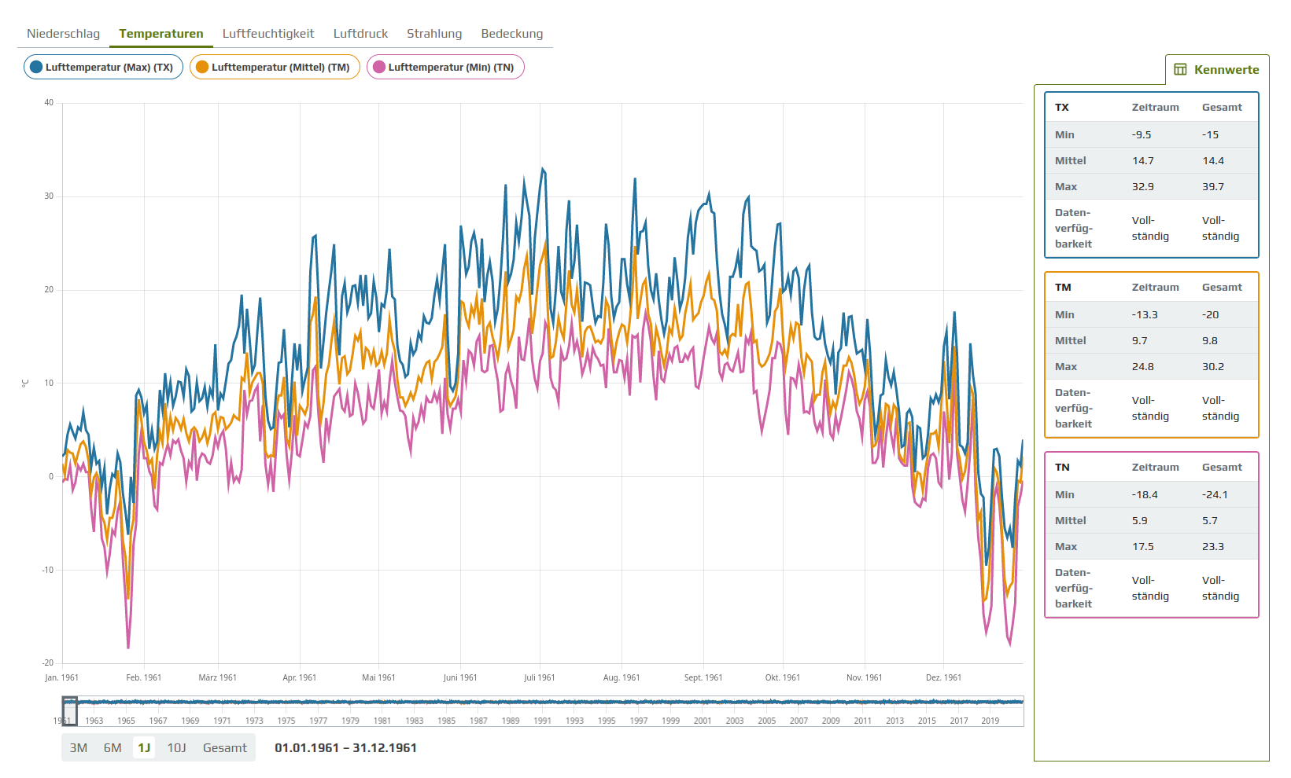The image size is (1291, 778).
Task: Click TX Mittel Zeitraum value 14.7
Action: (1143, 161)
